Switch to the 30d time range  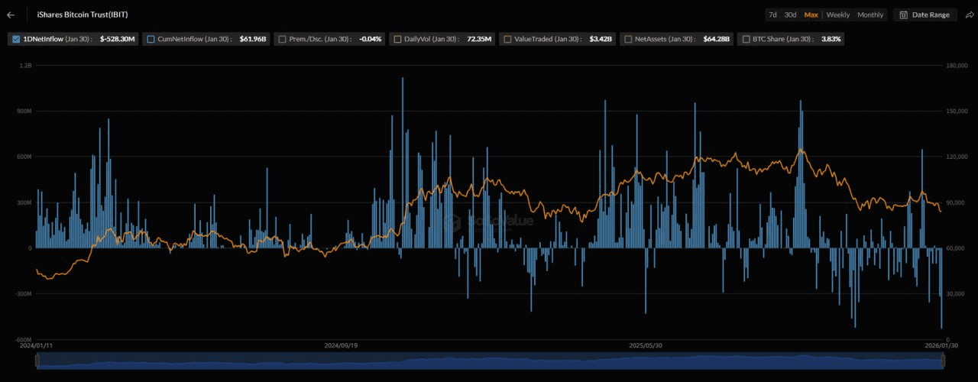point(790,15)
